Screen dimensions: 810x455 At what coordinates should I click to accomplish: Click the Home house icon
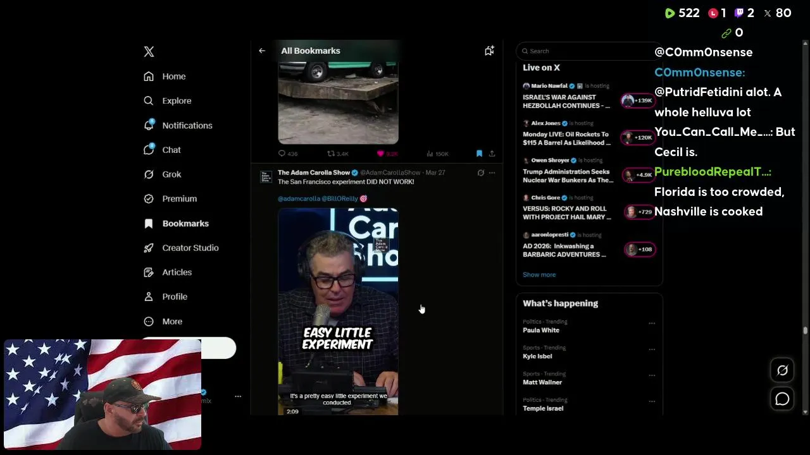tap(149, 76)
